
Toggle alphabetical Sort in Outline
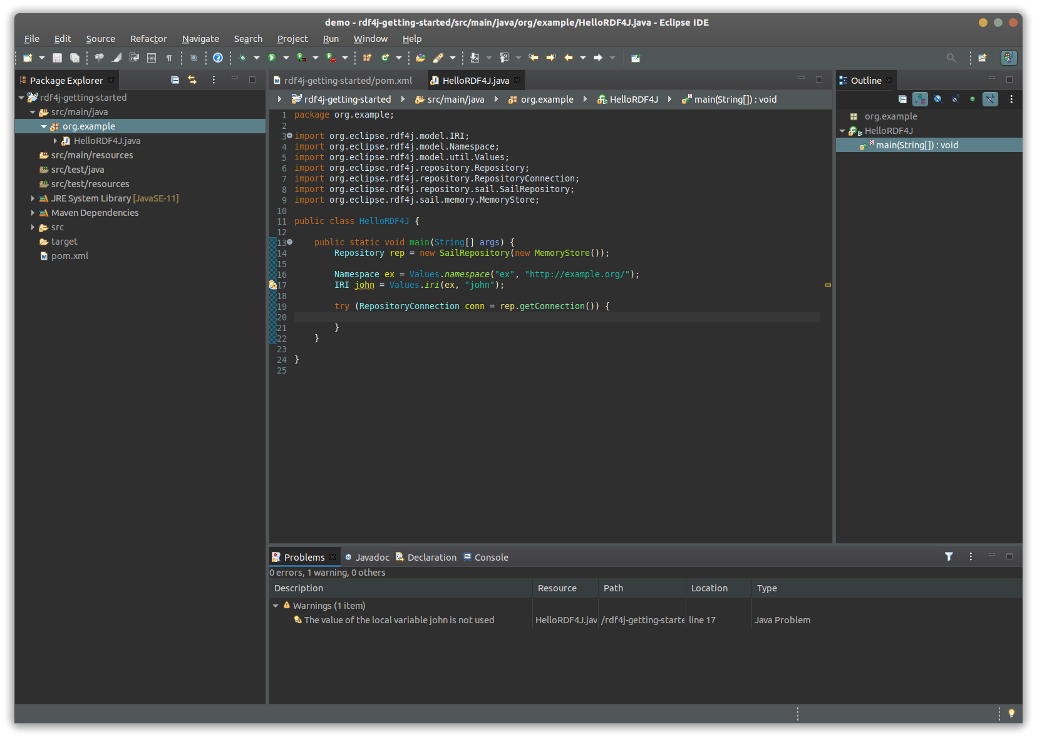920,99
